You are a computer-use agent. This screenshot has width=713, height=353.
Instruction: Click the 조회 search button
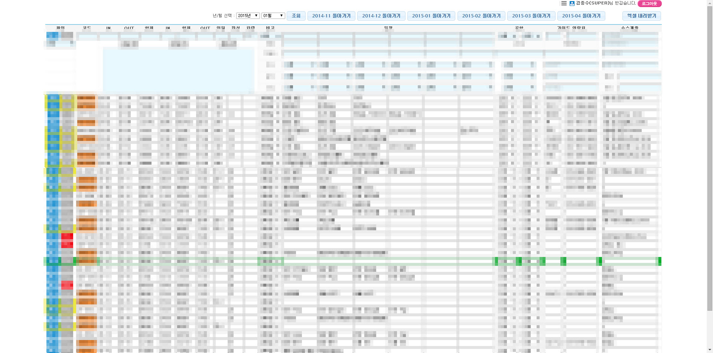pyautogui.click(x=296, y=16)
